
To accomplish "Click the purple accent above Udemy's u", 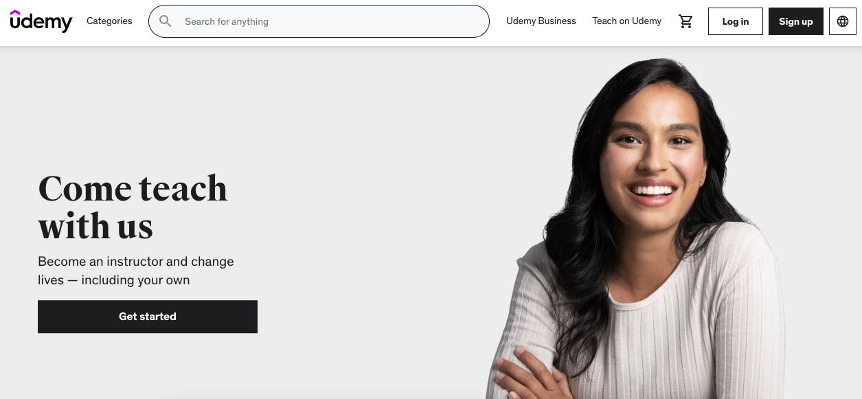I will tap(16, 12).
